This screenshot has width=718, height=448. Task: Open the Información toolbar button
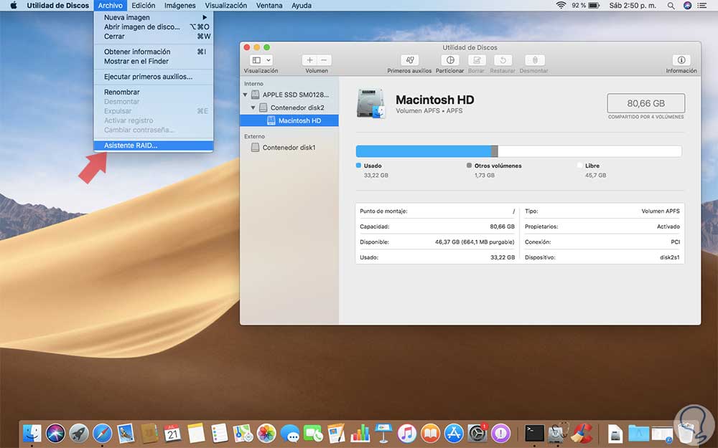click(681, 60)
